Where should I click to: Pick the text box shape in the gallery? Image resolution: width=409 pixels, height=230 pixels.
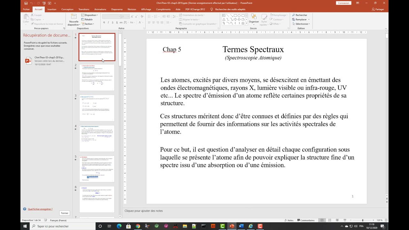coord(224,15)
